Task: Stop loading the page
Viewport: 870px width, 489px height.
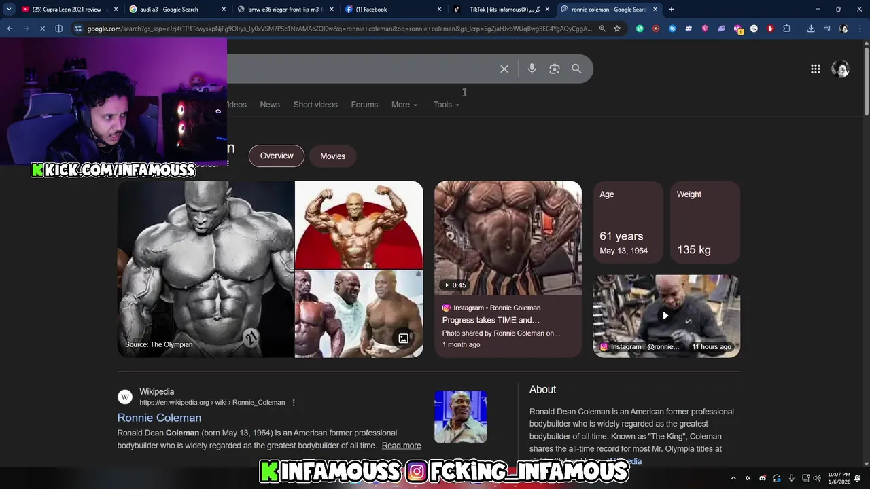Action: pyautogui.click(x=42, y=29)
